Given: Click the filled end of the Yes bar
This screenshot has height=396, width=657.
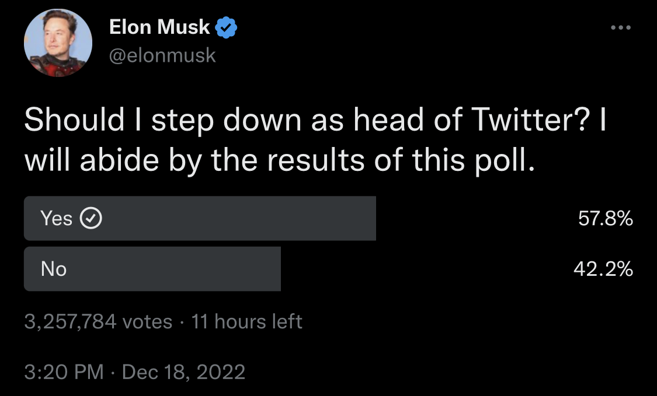Looking at the screenshot, I should 368,218.
